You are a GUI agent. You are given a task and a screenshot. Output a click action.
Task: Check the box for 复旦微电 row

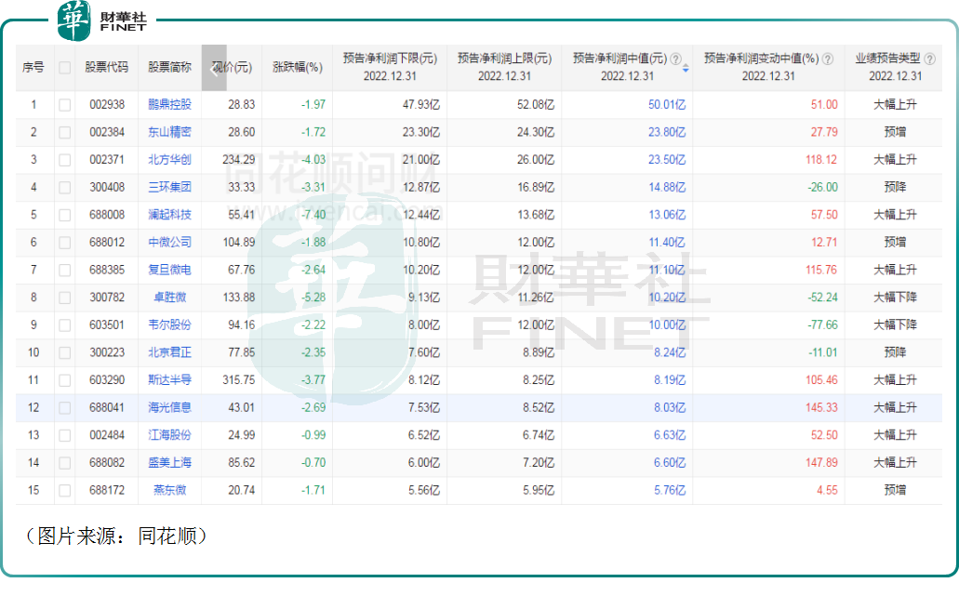coord(65,271)
